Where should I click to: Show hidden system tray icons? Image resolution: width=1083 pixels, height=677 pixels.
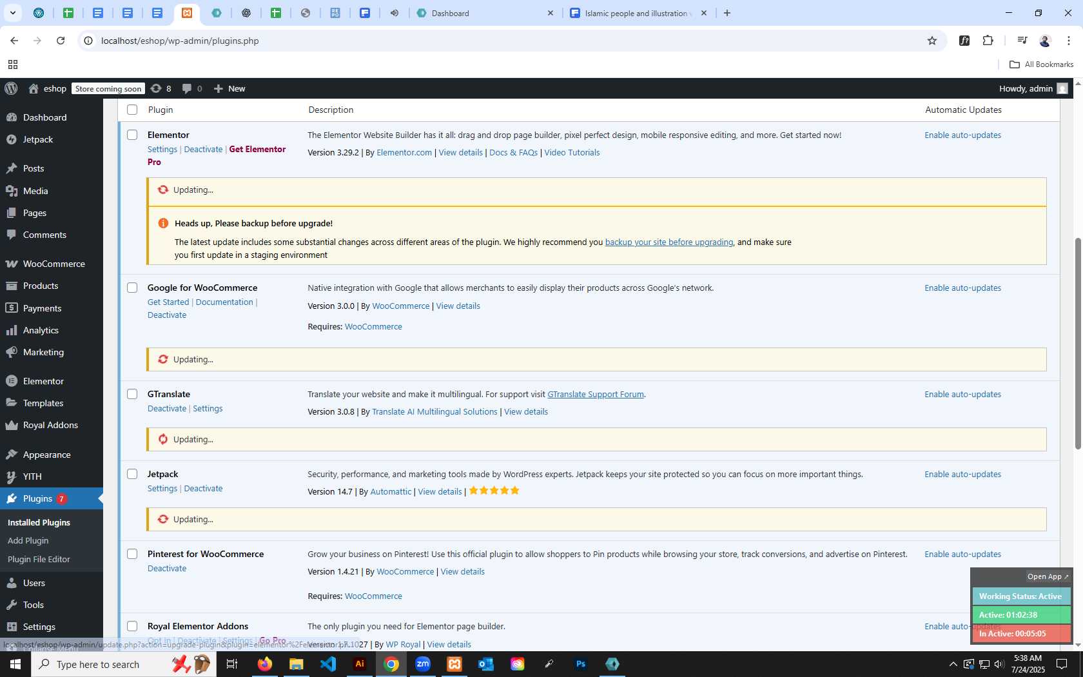(953, 664)
